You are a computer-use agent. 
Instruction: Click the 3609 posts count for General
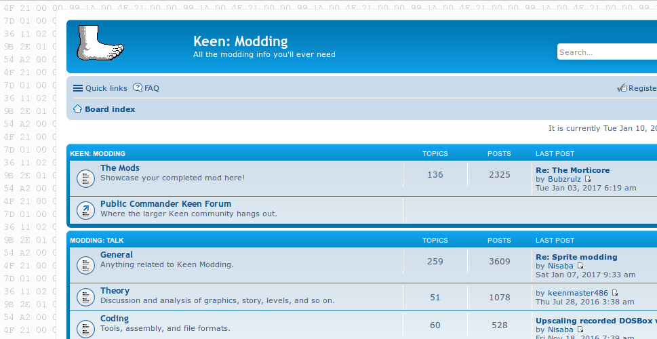pyautogui.click(x=500, y=262)
